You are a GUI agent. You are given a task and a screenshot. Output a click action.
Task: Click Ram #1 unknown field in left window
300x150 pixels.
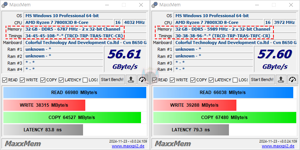pos(63,49)
